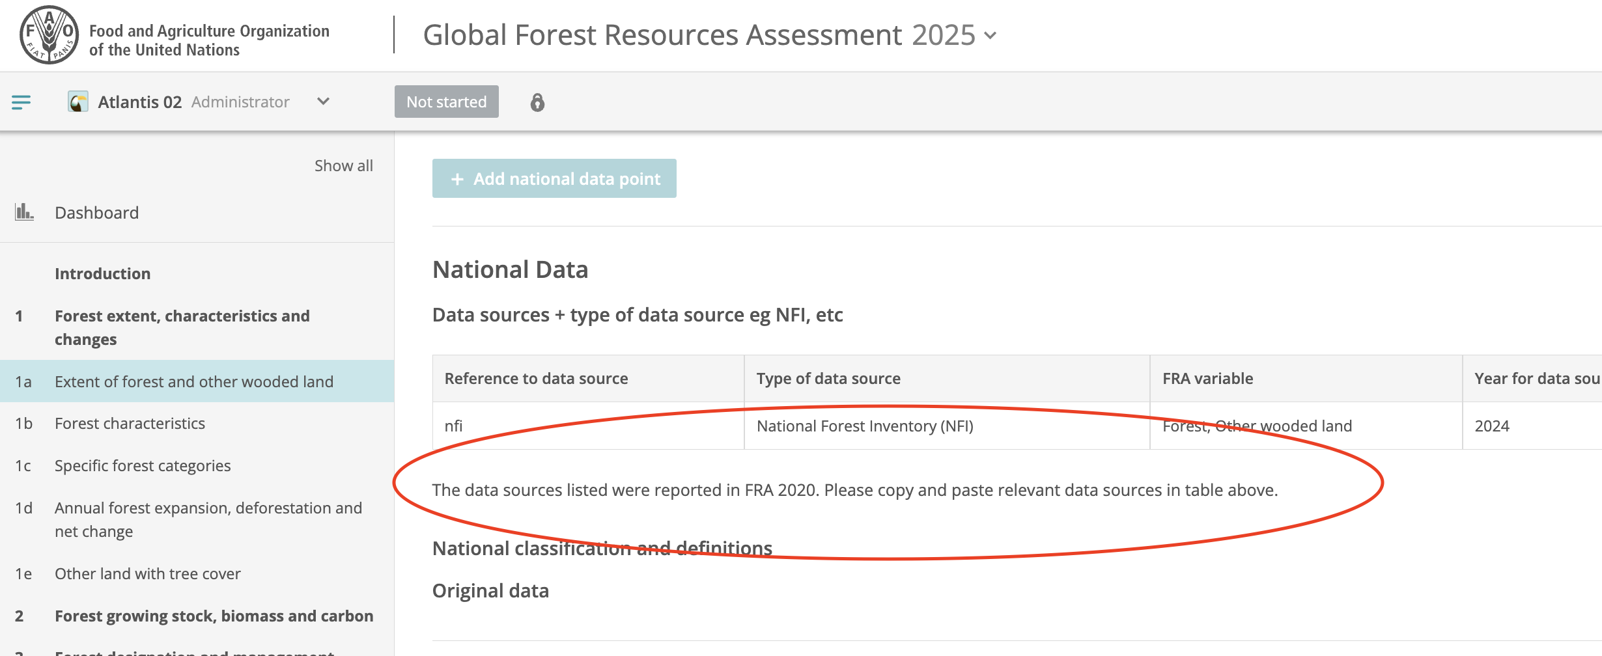Click the Show all link
1602x656 pixels.
coord(344,165)
